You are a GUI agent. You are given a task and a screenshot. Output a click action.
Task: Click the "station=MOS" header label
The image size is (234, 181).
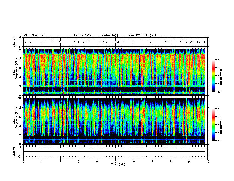pos(110,35)
